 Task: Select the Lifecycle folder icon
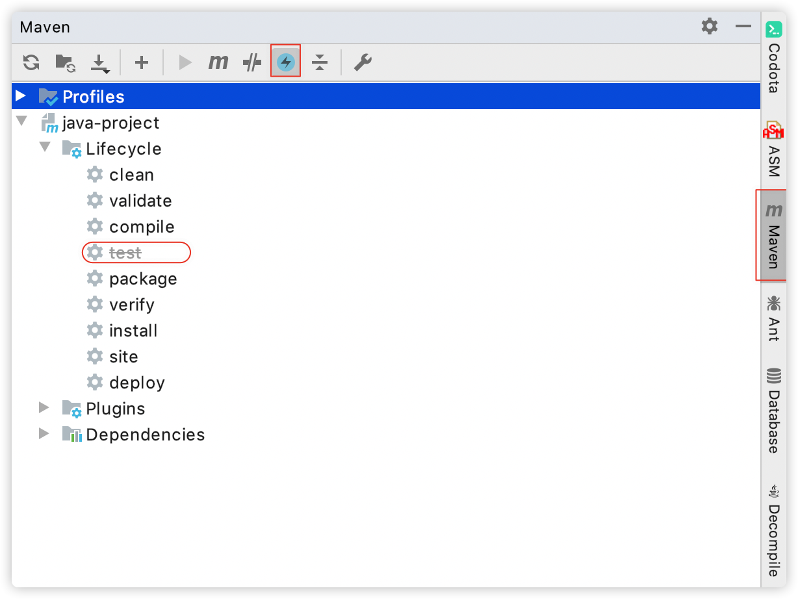click(71, 149)
